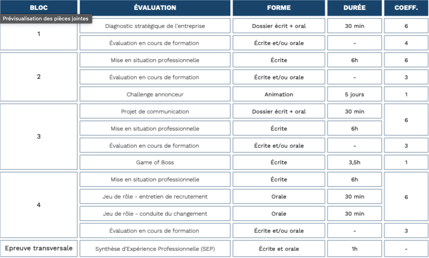Screen dimensions: 429x258
Task: Select the Écrite et orale cell
Action: pos(279,248)
